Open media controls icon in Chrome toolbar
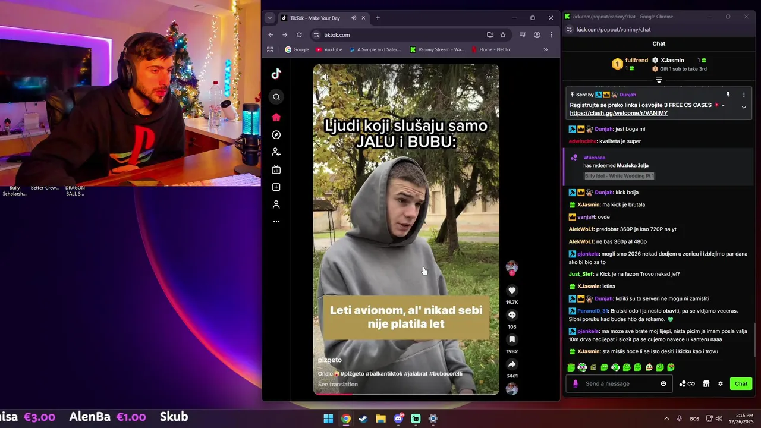 coord(523,35)
